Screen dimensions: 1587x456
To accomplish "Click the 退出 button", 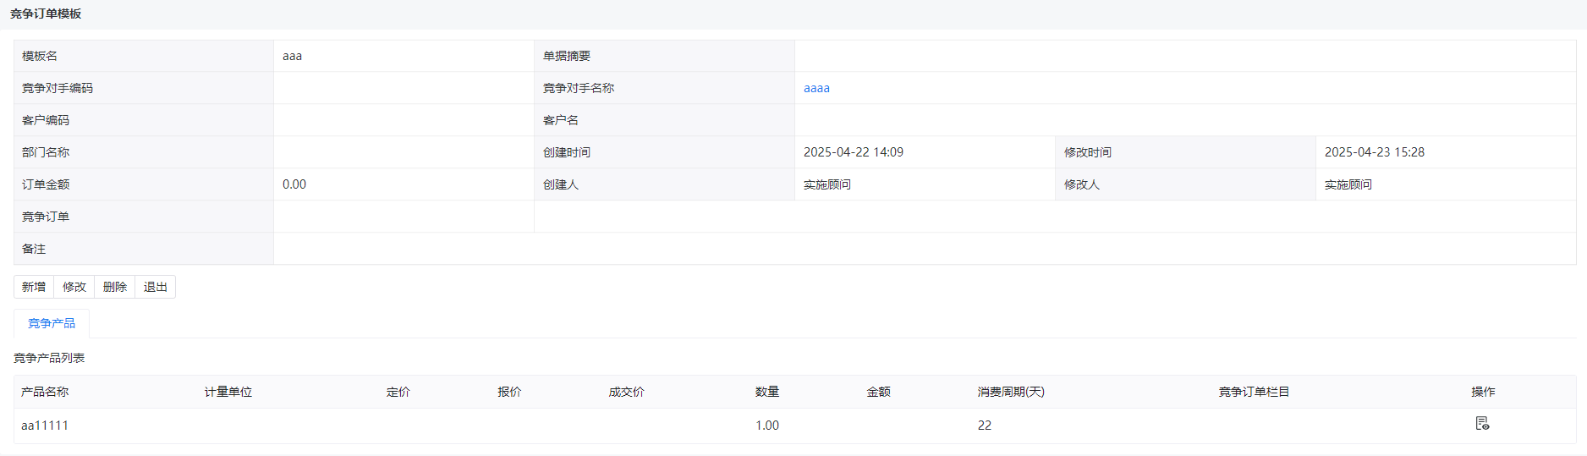I will pos(156,287).
